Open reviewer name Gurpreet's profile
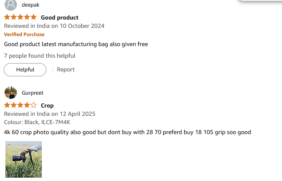Viewport: 282px width, 181px height. click(x=33, y=93)
